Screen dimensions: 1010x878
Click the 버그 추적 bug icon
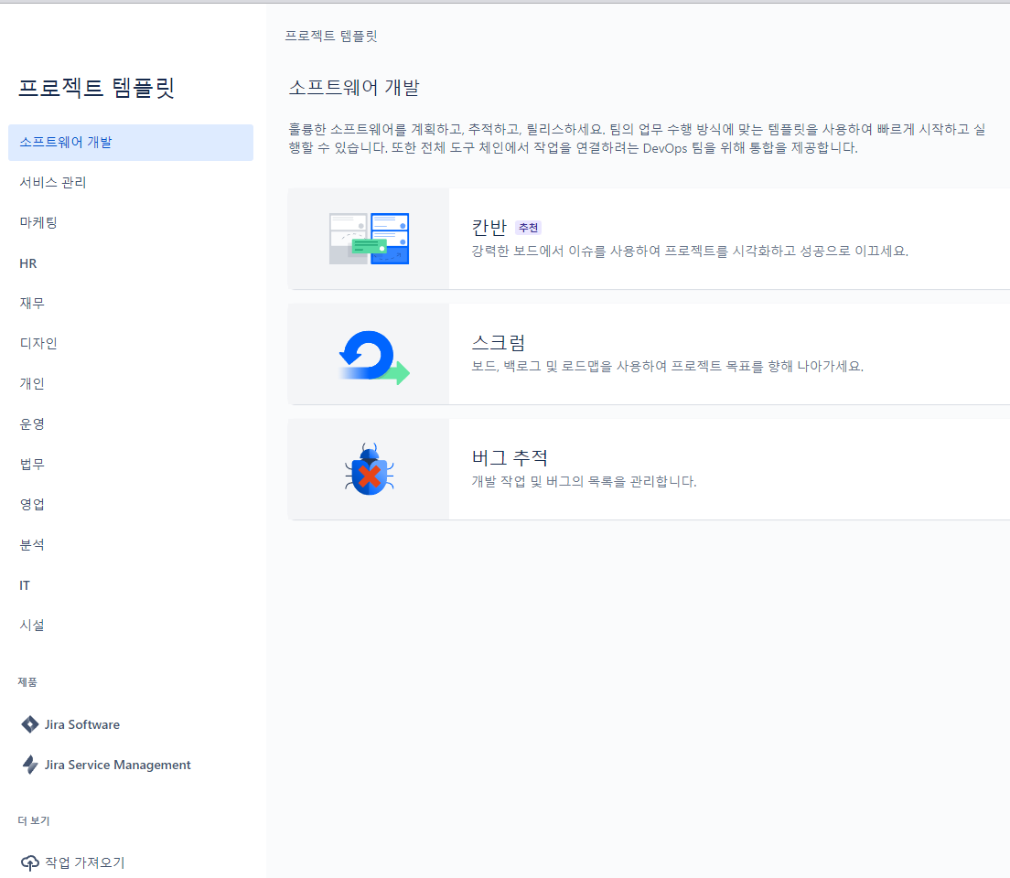pos(368,469)
